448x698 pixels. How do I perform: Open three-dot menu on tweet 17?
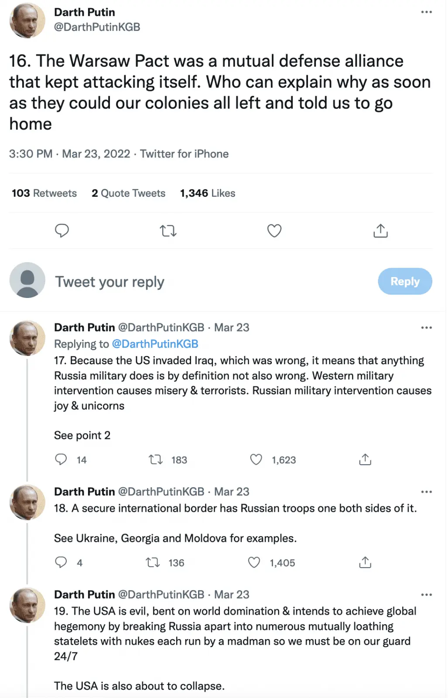point(426,328)
